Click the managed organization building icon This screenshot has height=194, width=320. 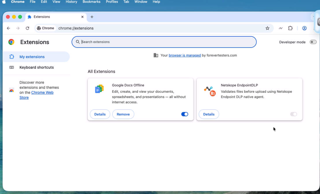[156, 55]
